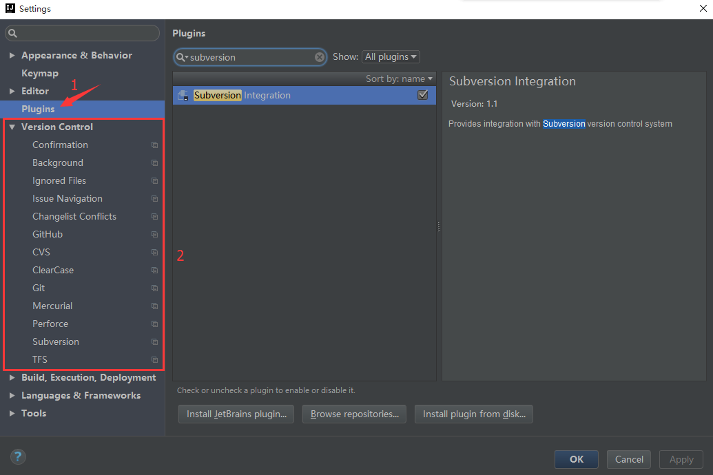Uncheck the Subversion Integration plugin checkbox

click(x=423, y=95)
